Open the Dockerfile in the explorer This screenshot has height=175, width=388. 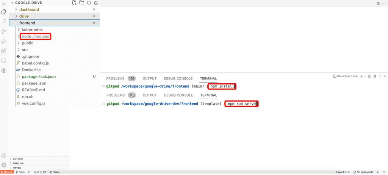tap(31, 70)
